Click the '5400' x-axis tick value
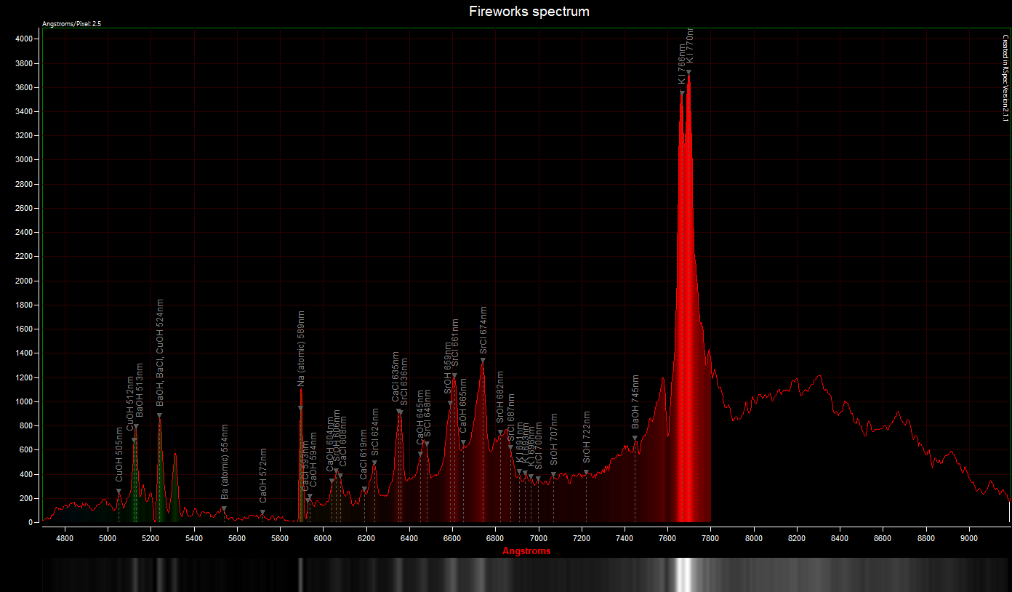Image resolution: width=1012 pixels, height=592 pixels. tap(194, 538)
